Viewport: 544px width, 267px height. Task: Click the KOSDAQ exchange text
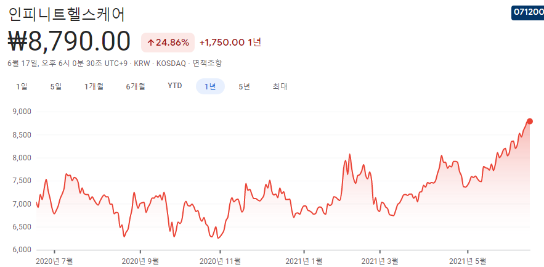171,64
